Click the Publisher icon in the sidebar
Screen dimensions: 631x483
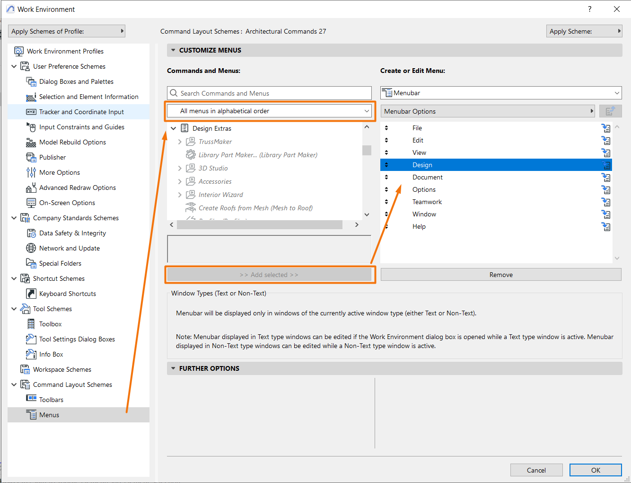click(x=31, y=157)
